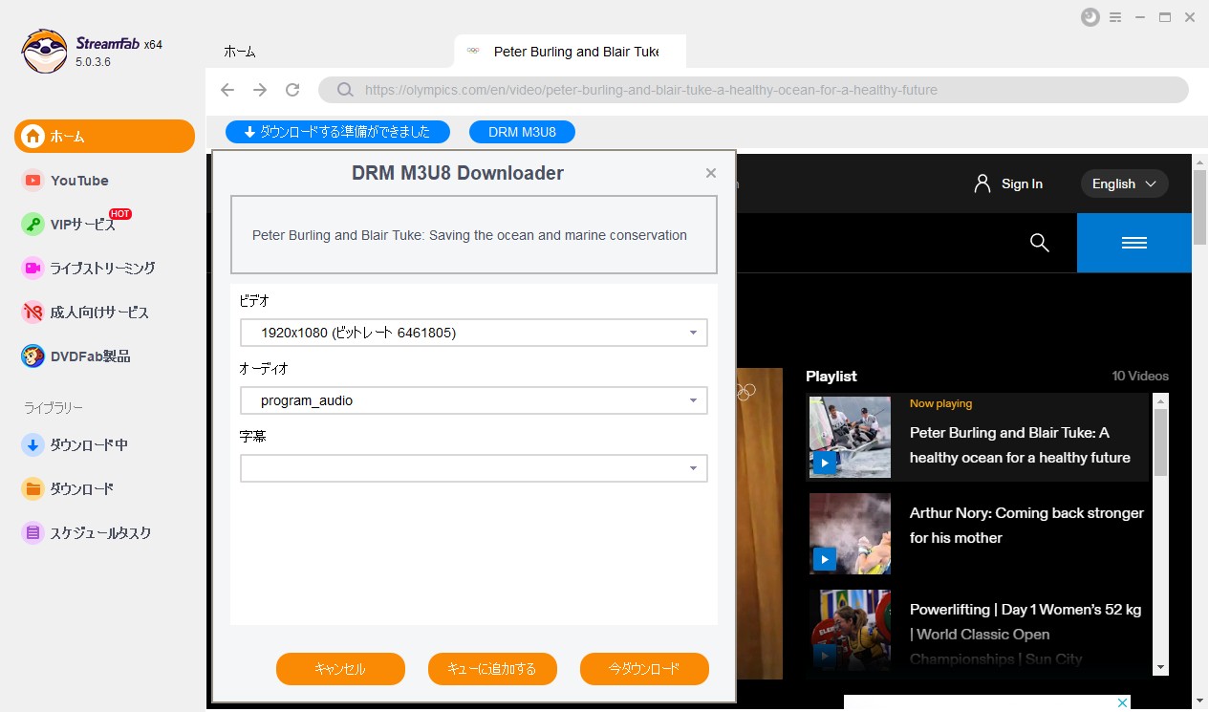The height and width of the screenshot is (712, 1209).
Task: Click the Olympics page search magnifier icon
Action: coord(1040,243)
